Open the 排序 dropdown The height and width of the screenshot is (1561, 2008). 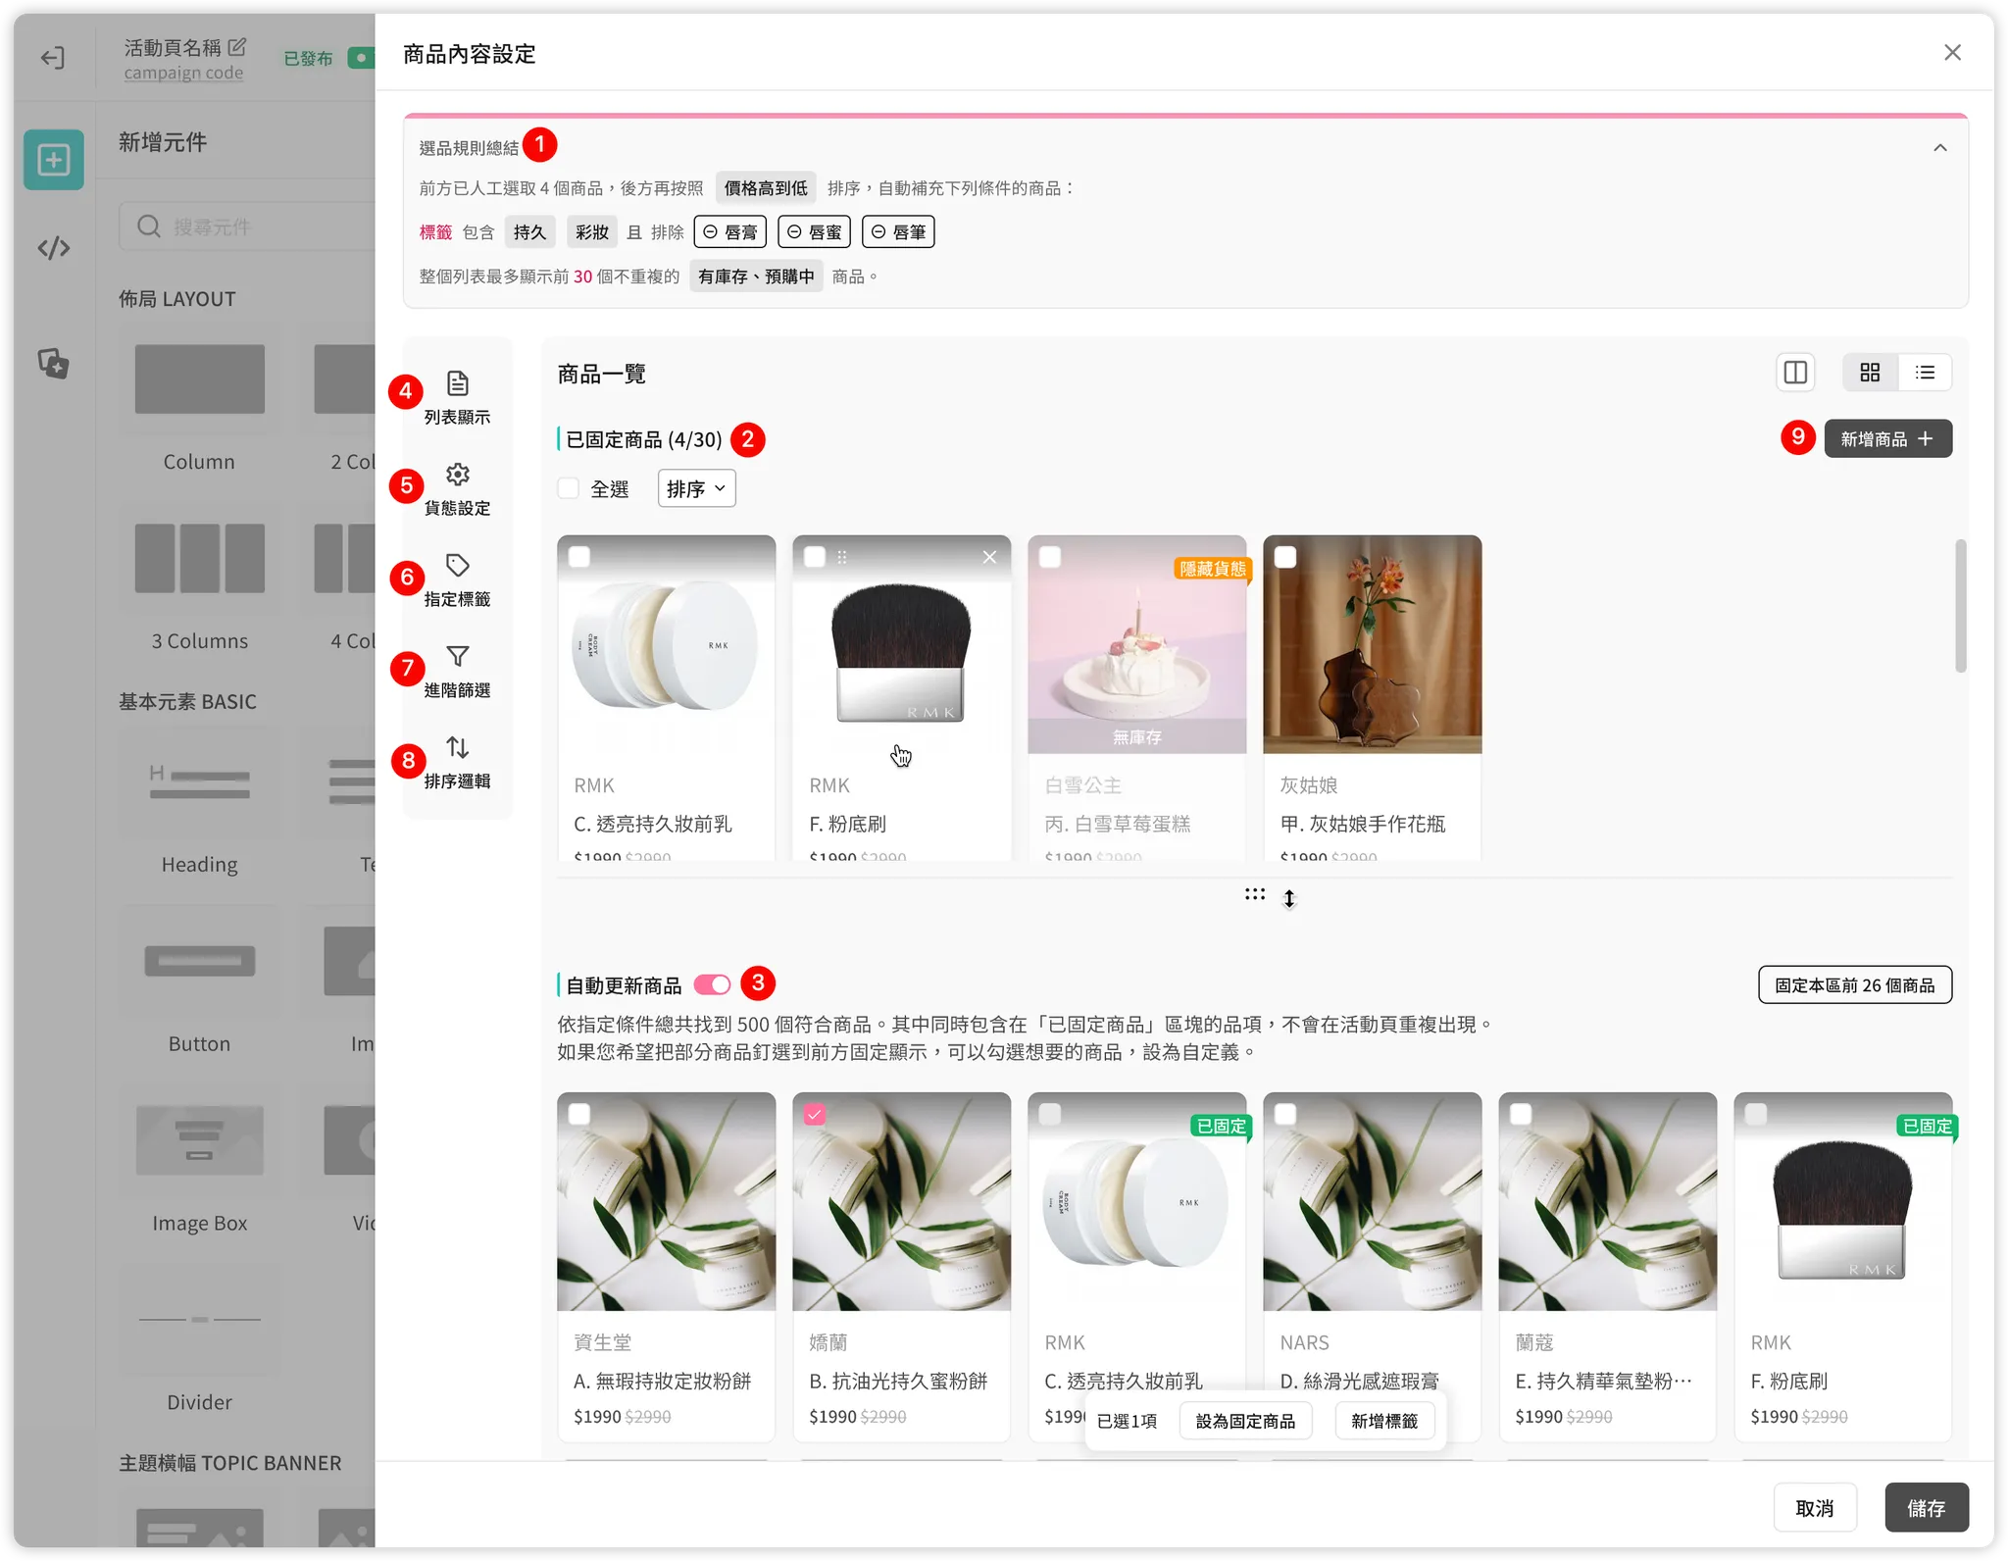point(696,488)
